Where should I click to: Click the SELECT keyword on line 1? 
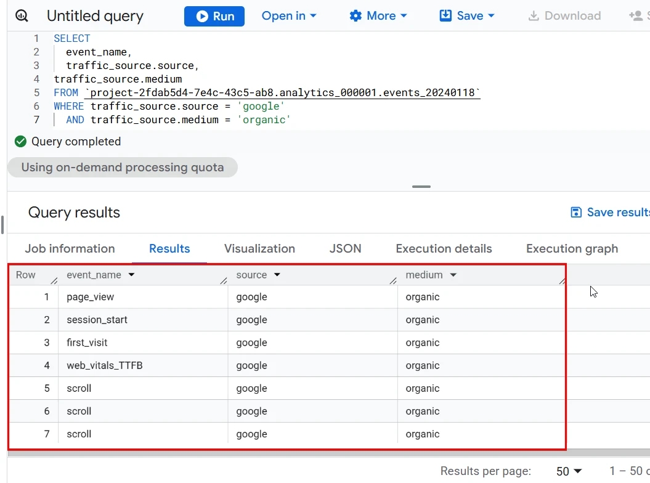(71, 38)
